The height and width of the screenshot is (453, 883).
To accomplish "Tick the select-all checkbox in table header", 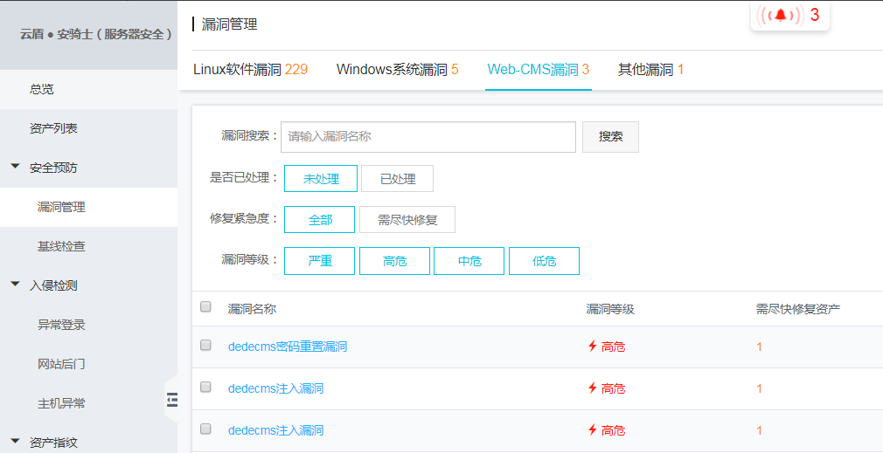I will coord(205,307).
